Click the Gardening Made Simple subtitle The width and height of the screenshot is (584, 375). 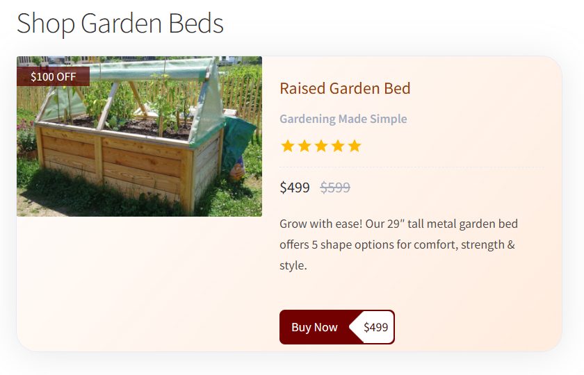click(x=343, y=119)
